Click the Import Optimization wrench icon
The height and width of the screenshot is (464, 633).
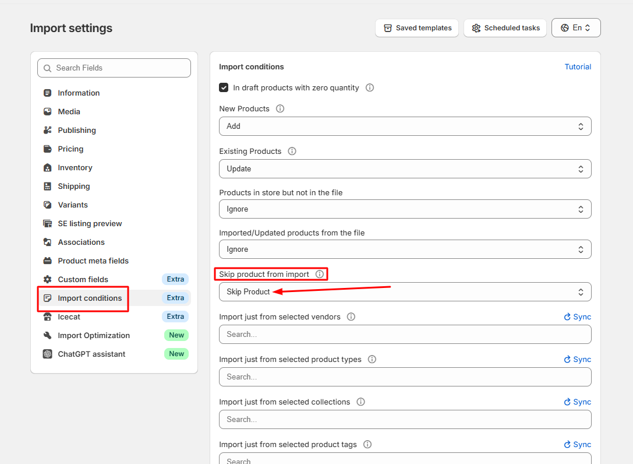pos(47,336)
